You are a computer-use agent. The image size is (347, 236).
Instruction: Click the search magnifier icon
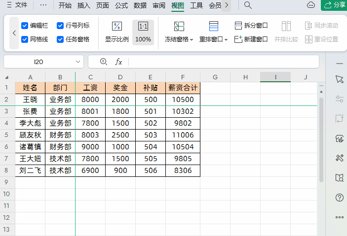coord(248,5)
